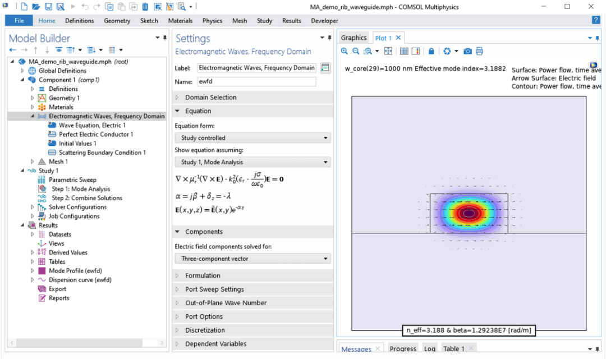The width and height of the screenshot is (606, 359).
Task: Pin the Model Builder window
Action: 165,38
